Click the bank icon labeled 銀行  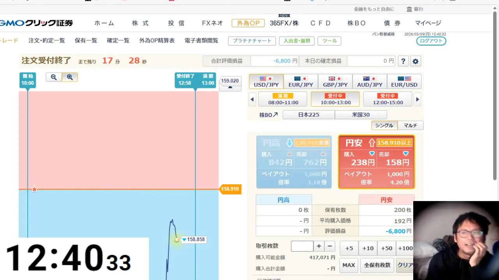414,9
